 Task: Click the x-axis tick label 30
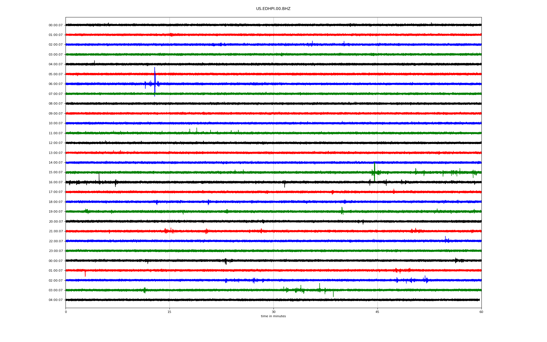[x=273, y=312]
